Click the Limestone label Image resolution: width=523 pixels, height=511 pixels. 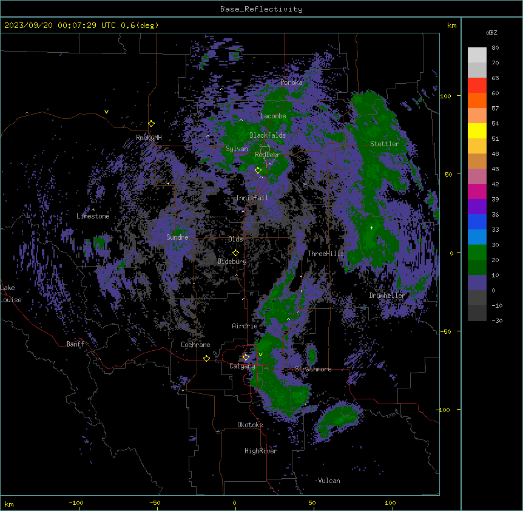click(93, 216)
